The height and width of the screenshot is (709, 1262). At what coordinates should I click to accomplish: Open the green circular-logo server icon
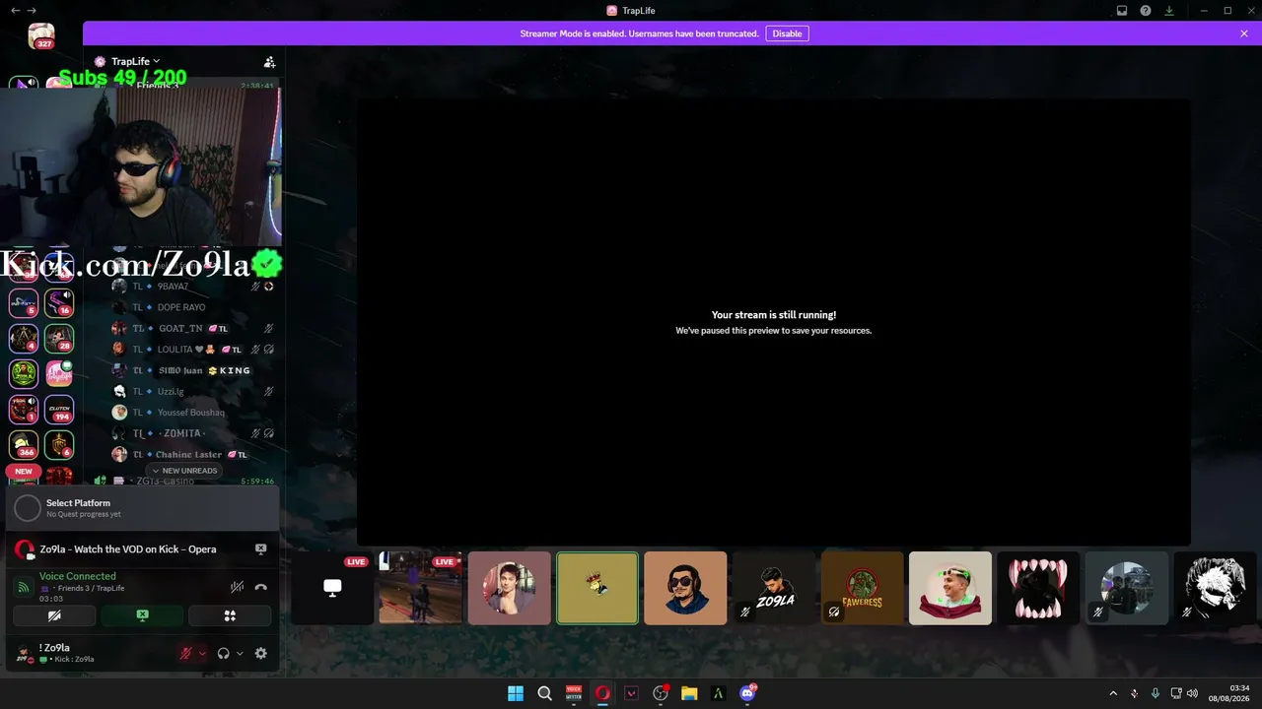24,373
